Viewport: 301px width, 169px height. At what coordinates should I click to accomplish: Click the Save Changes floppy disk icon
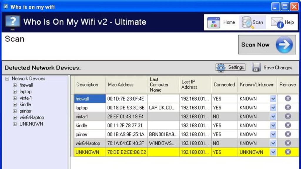[256, 67]
